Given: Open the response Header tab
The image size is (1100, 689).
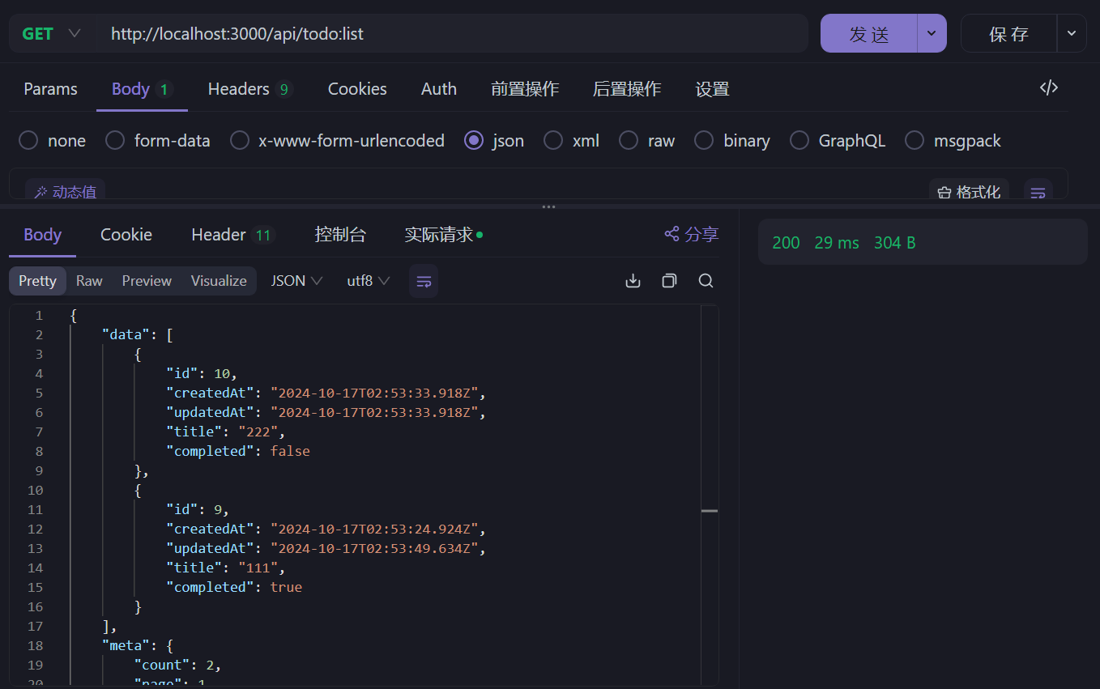Looking at the screenshot, I should [233, 235].
